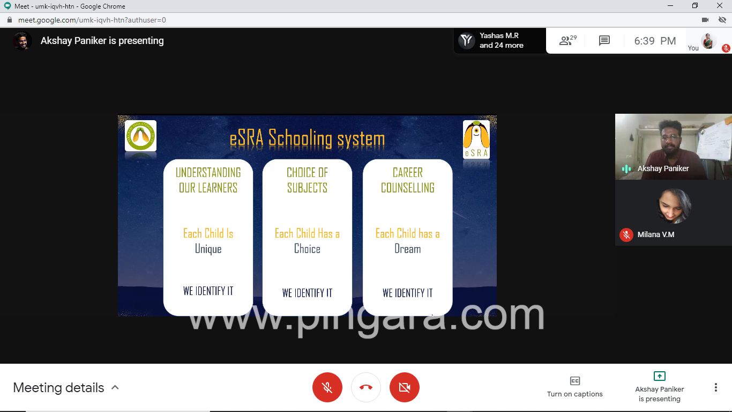Click eSRA Schooling system slide title

click(x=307, y=138)
